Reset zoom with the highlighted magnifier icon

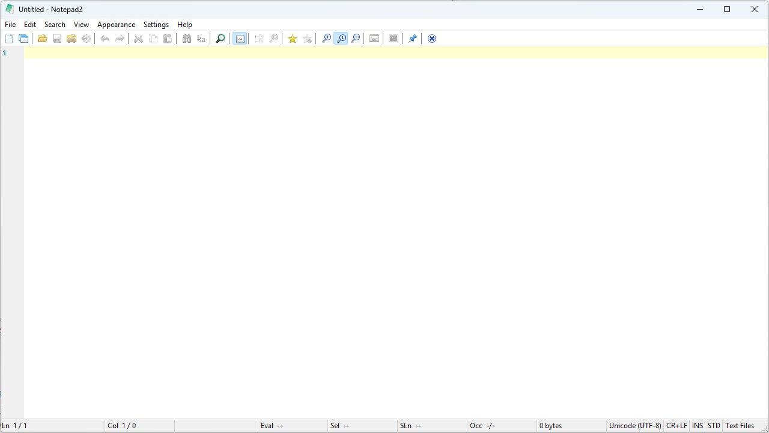point(341,38)
